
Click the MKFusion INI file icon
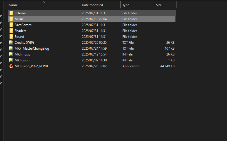pyautogui.click(x=11, y=60)
